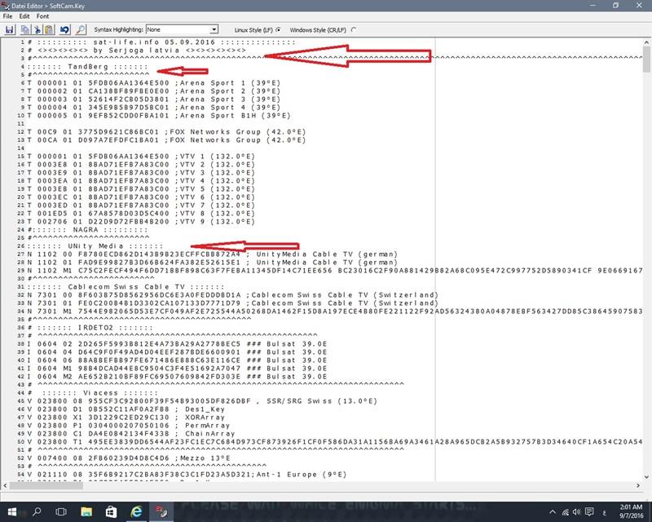This screenshot has width=652, height=522.
Task: Save the file with the floppy disk icon
Action: coord(10,29)
